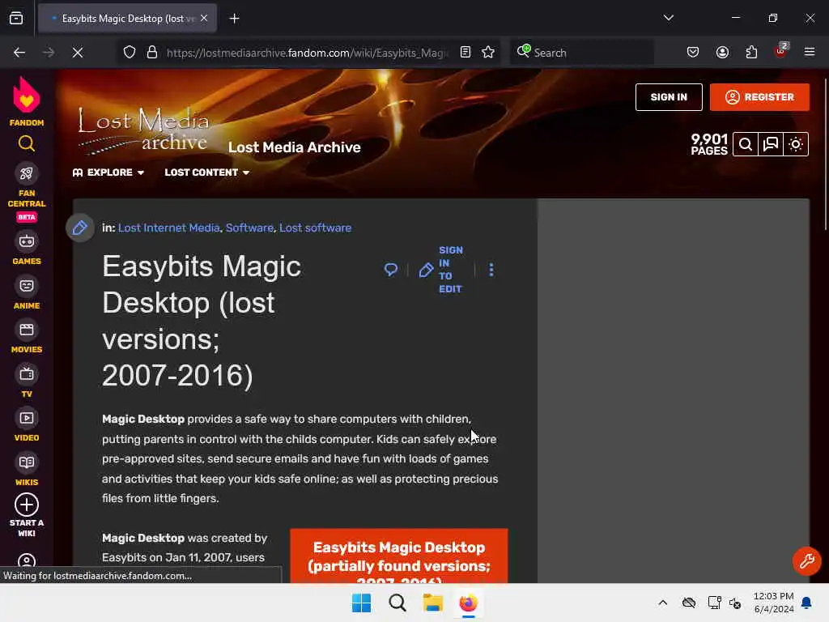This screenshot has height=622, width=829.
Task: Open the notifications bell on the taskbar
Action: point(807,603)
